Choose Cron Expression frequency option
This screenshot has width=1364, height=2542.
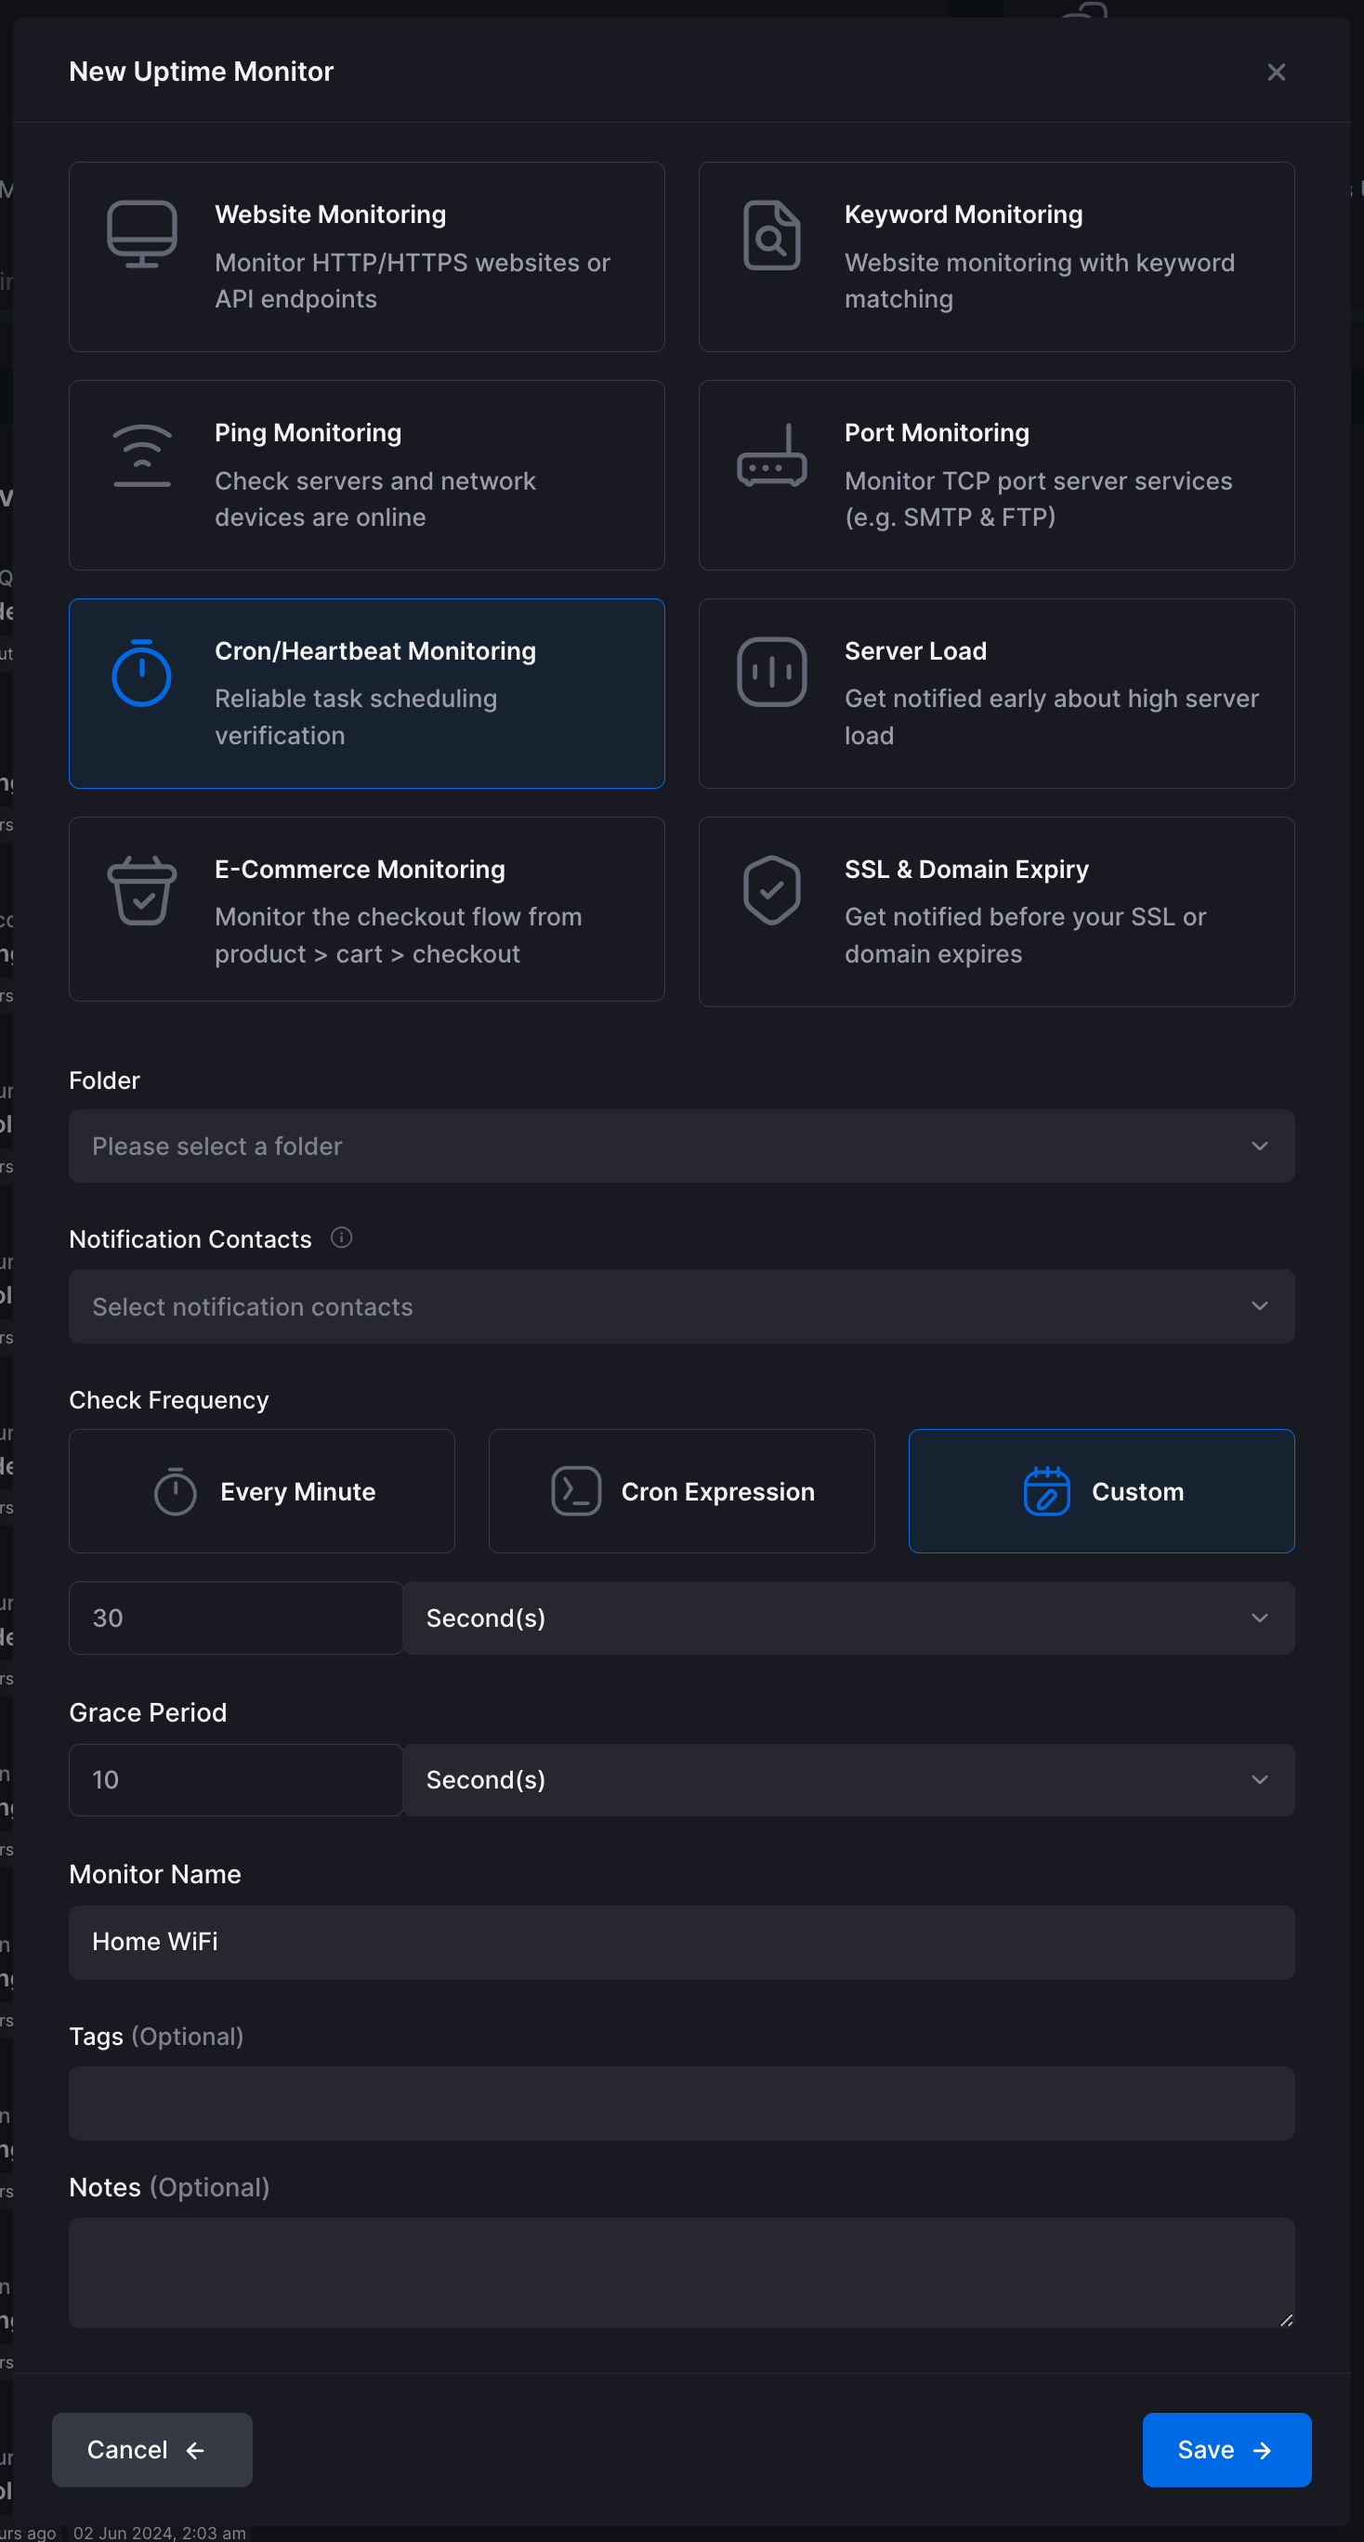[x=681, y=1491]
